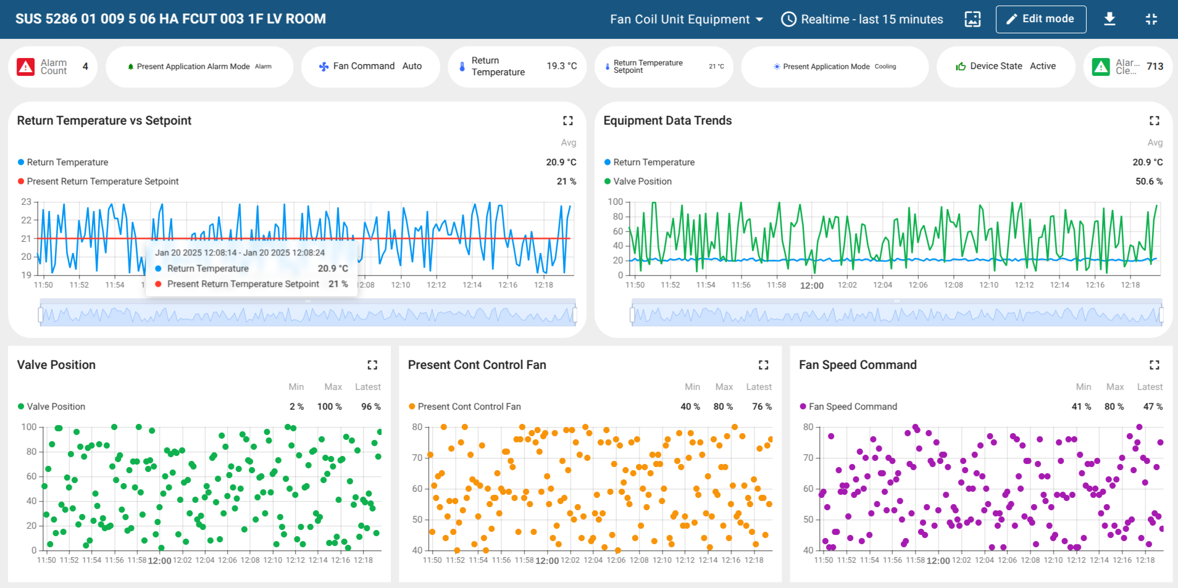Image resolution: width=1178 pixels, height=588 pixels.
Task: Click right handle of Equipment Data Trends range slider
Action: click(x=1161, y=314)
